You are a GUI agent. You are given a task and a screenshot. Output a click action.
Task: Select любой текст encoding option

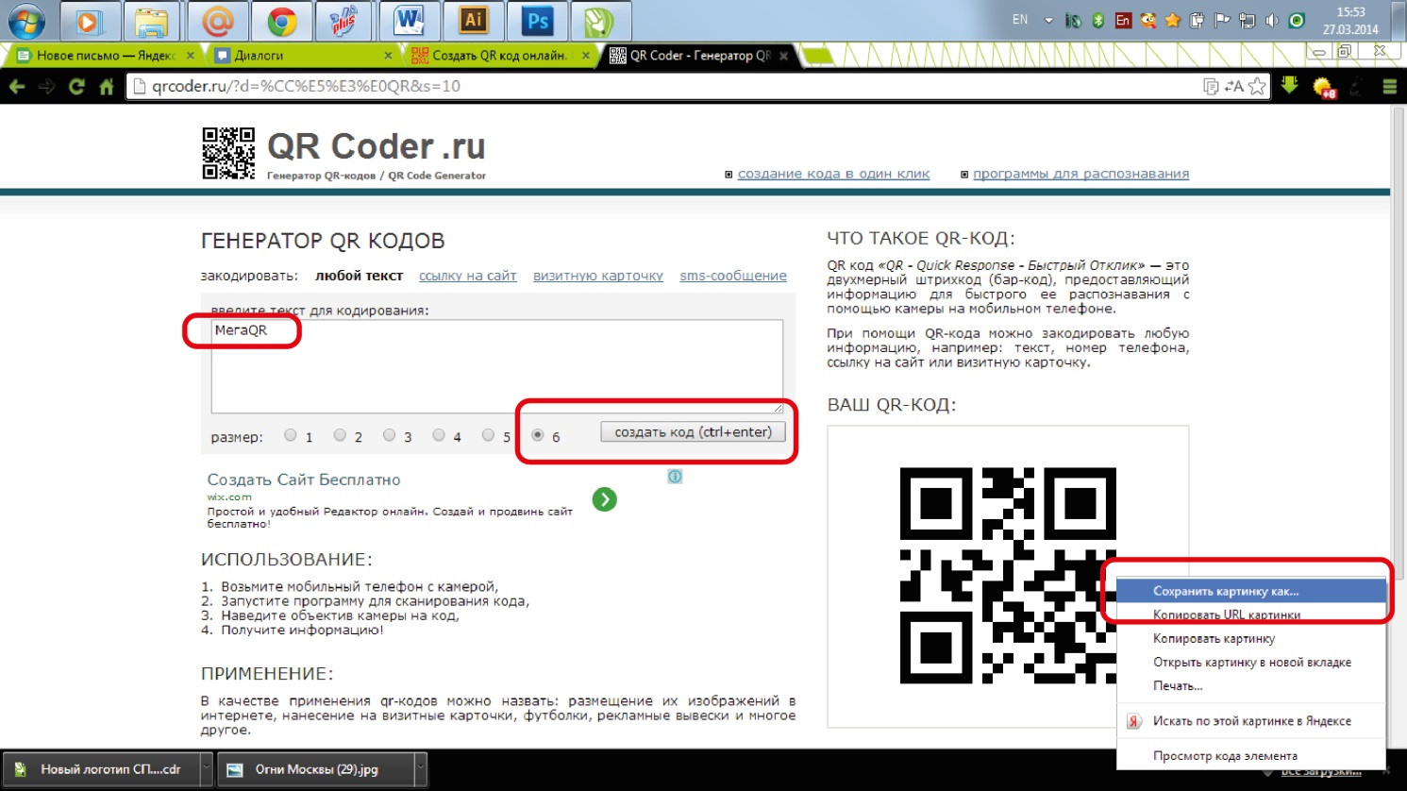360,276
